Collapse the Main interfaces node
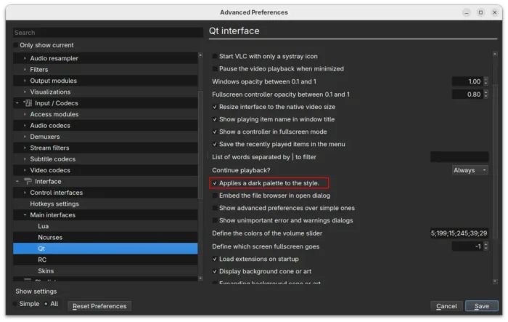Viewport: 508px width, 322px height. tap(25, 215)
